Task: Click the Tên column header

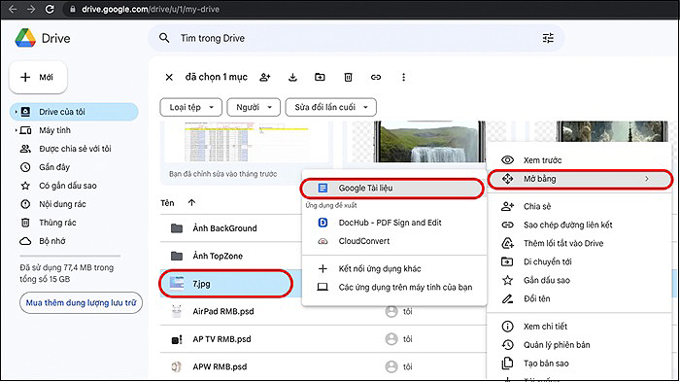Action: (x=167, y=203)
